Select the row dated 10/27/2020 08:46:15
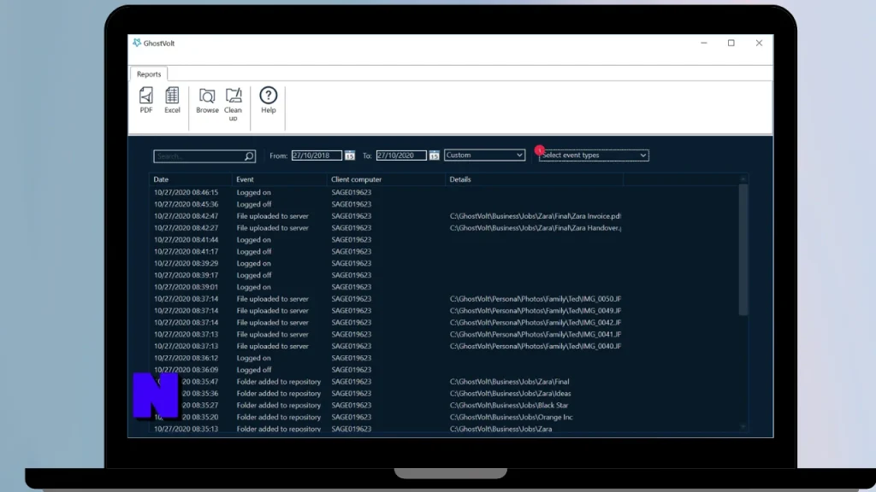The image size is (876, 492). click(444, 192)
